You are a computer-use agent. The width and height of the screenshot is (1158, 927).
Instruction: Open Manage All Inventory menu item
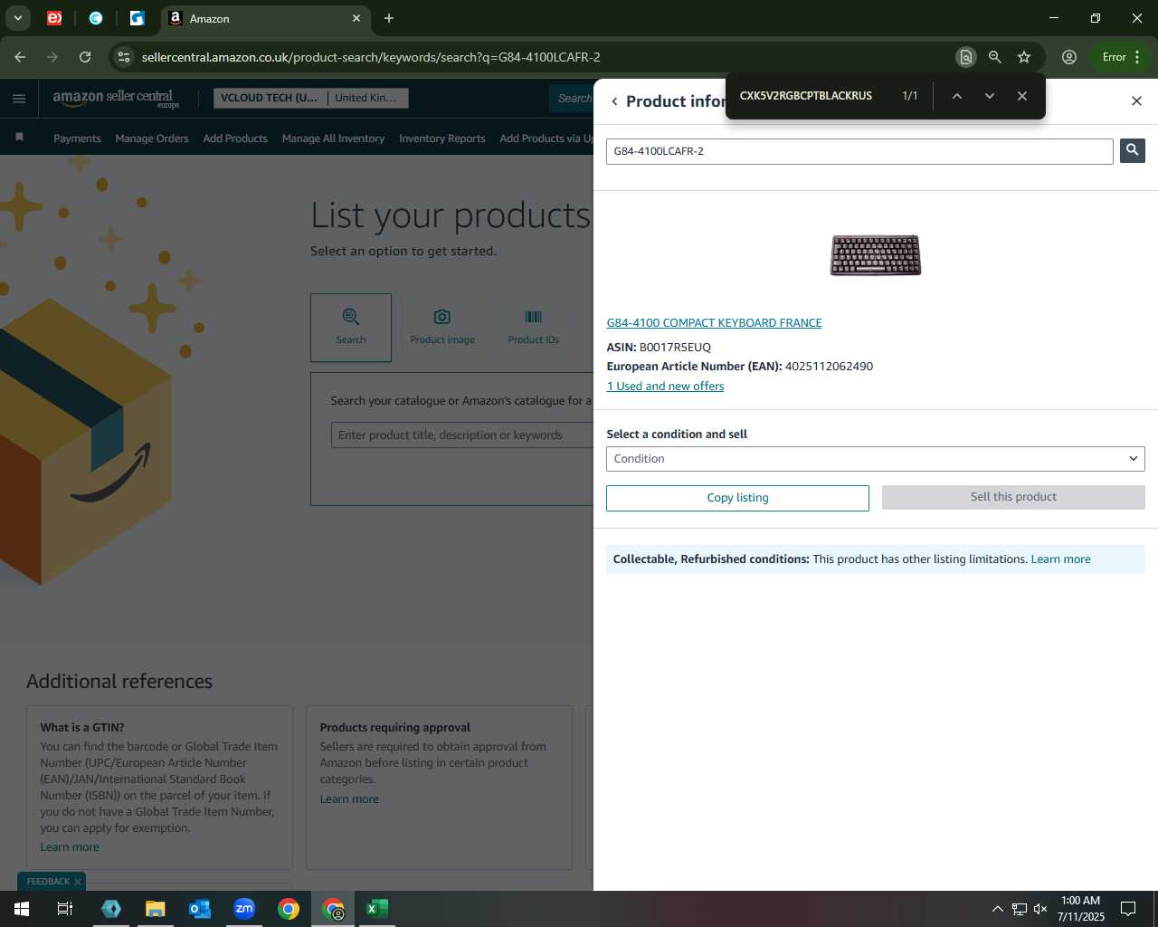click(x=333, y=139)
